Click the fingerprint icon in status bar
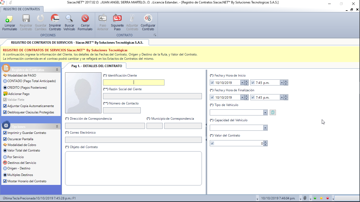360x202 pixels. (305, 198)
